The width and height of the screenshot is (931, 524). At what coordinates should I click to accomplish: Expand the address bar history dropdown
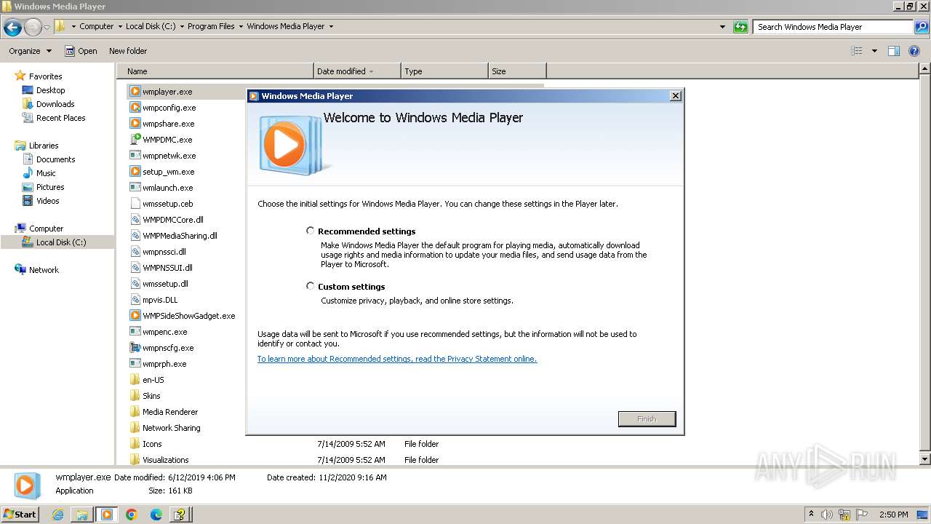coord(722,27)
